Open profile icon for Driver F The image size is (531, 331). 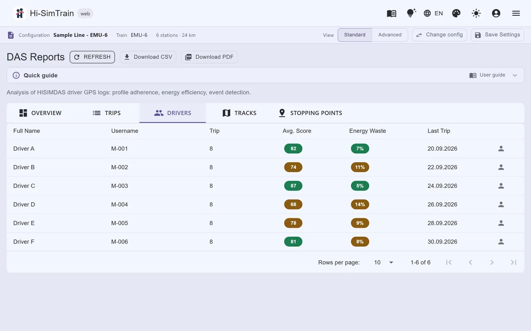(x=501, y=242)
